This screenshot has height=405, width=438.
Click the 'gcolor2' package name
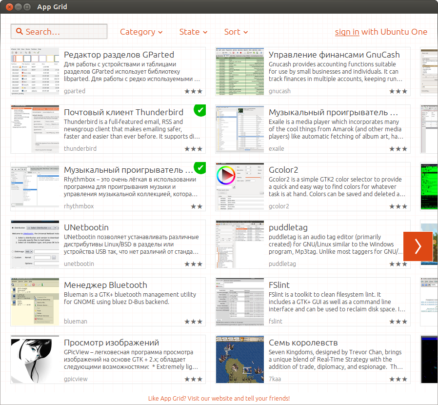[279, 206]
